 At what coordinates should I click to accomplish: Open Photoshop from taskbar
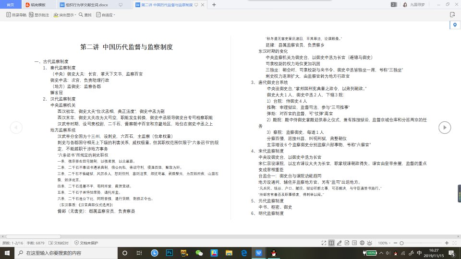pyautogui.click(x=170, y=253)
